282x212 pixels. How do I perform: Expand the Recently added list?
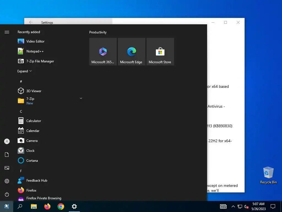pos(25,71)
